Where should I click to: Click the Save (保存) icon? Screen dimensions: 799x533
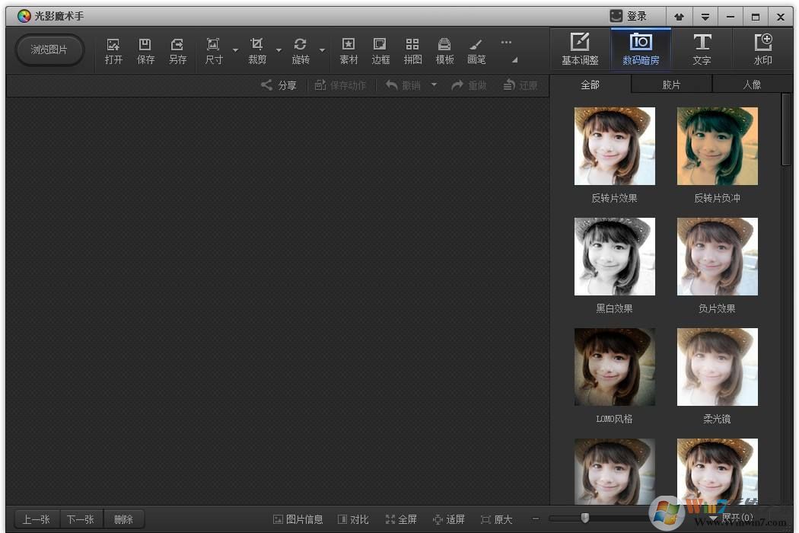pos(145,50)
